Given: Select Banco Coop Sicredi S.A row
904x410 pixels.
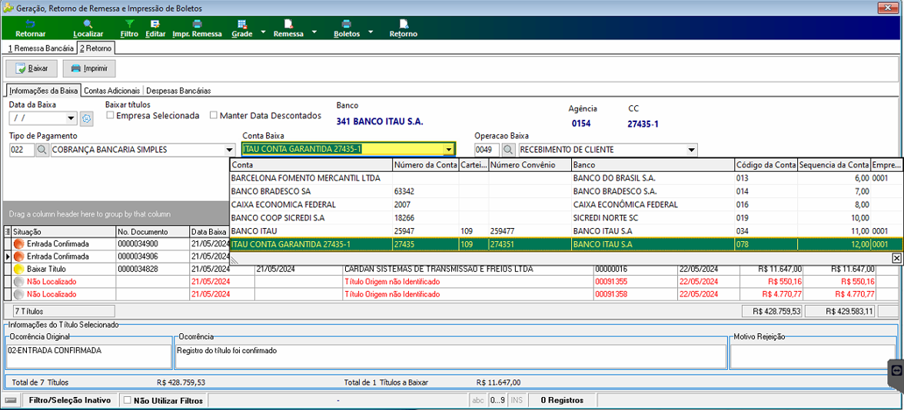Looking at the screenshot, I should click(x=566, y=218).
